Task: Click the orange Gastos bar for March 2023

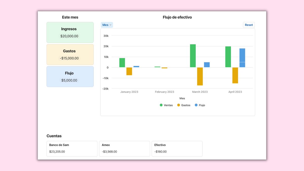Action: coord(200,76)
